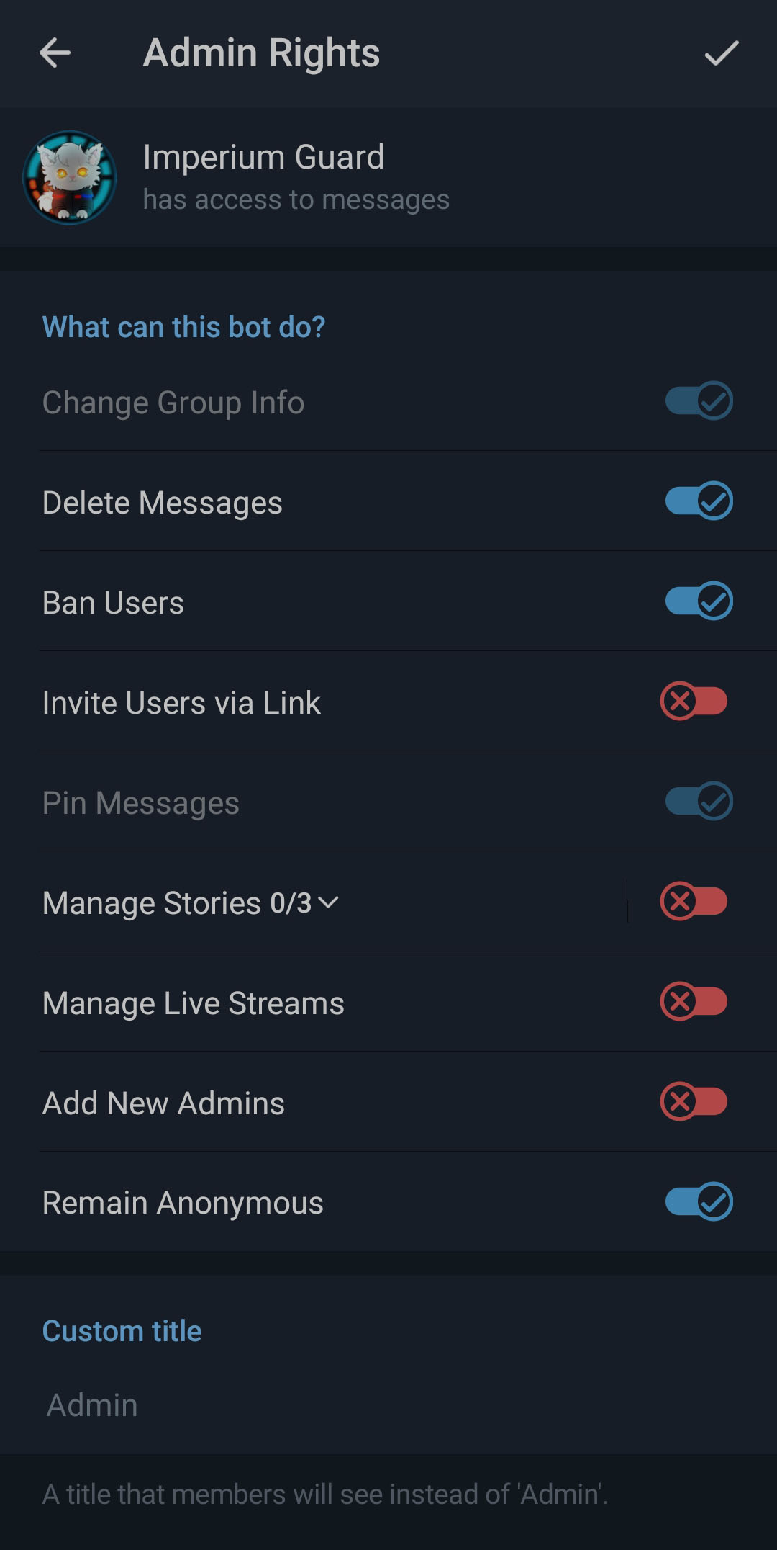Screen dimensions: 777x1550
Task: Focus the custom title Admin field
Action: pos(388,1405)
